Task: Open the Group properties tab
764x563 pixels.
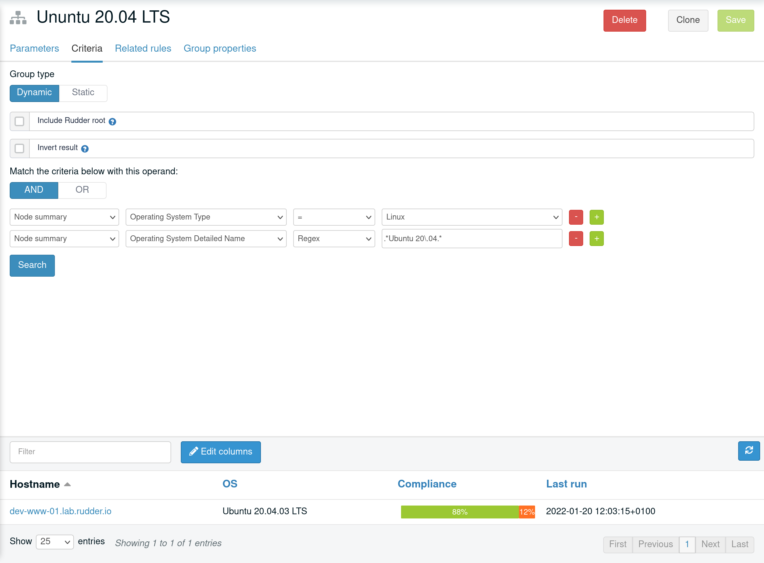Action: (x=220, y=48)
